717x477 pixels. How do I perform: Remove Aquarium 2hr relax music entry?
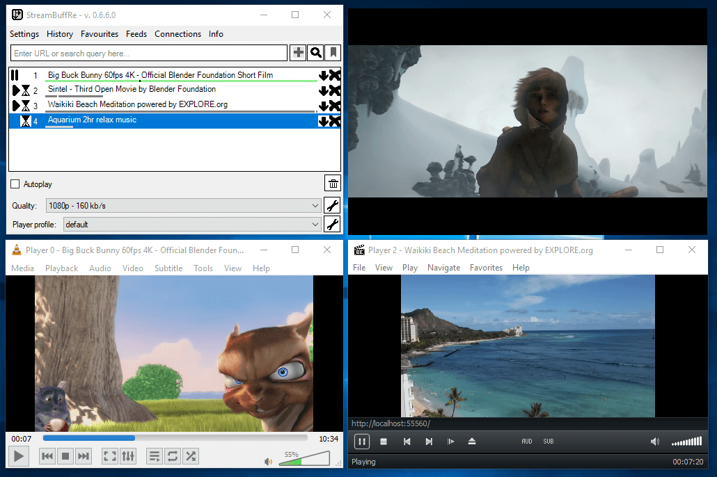335,121
